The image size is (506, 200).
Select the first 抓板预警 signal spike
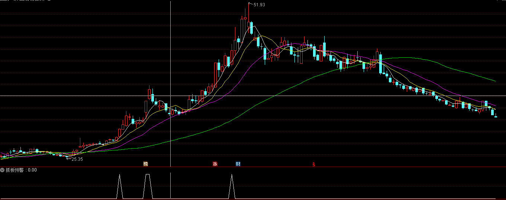click(119, 186)
